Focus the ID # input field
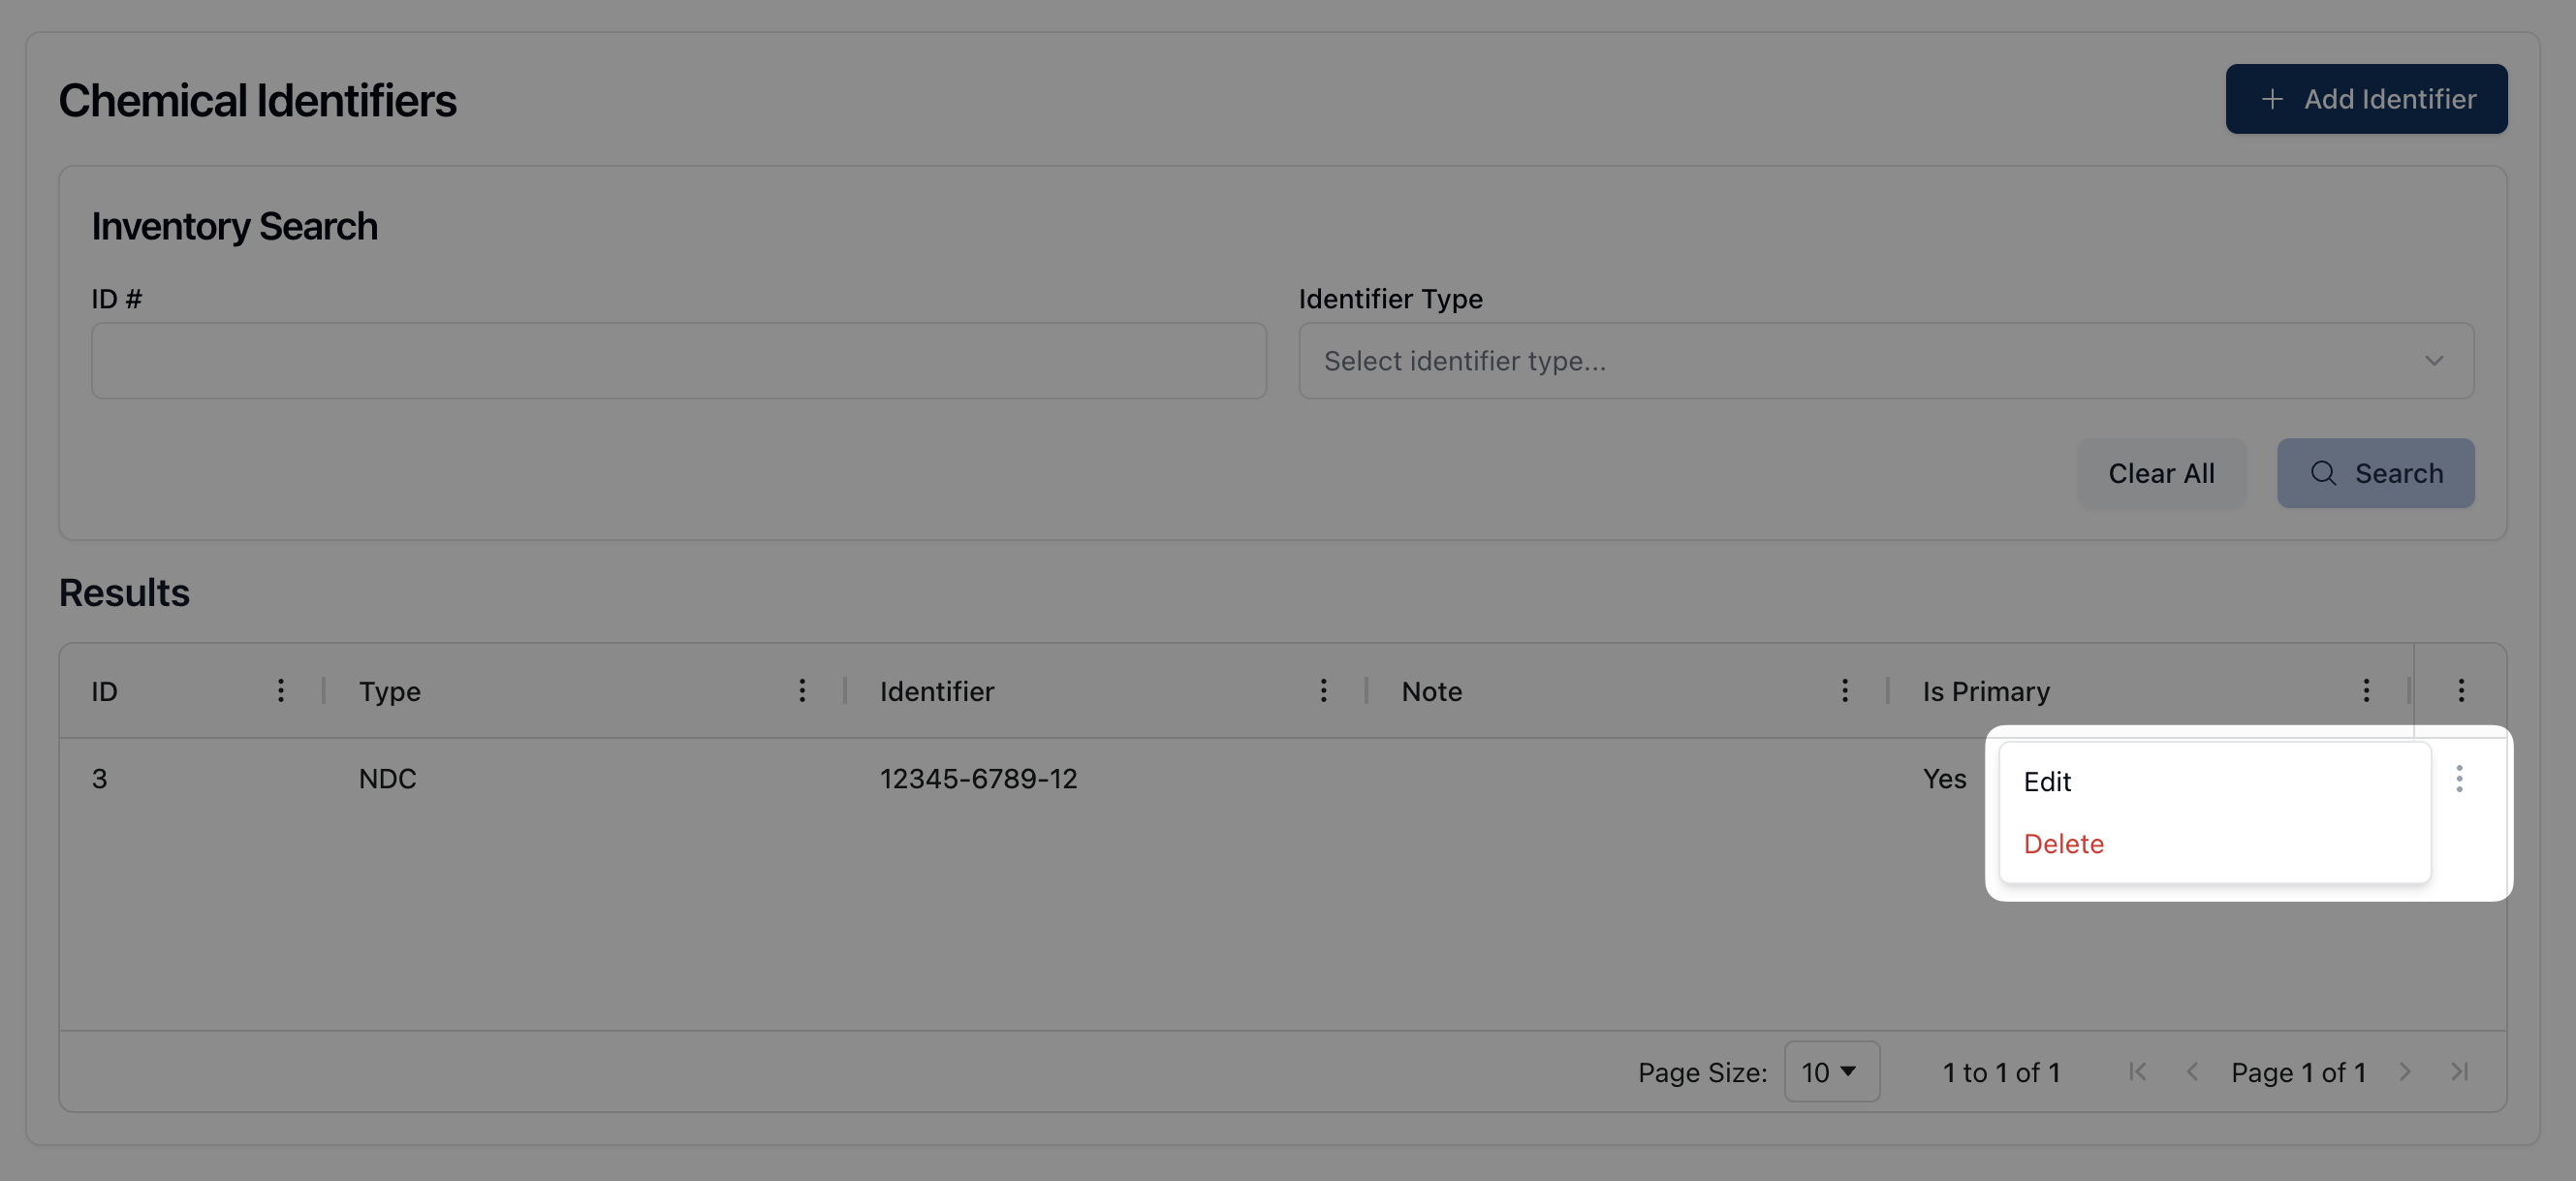Viewport: 2576px width, 1181px height. [x=678, y=361]
